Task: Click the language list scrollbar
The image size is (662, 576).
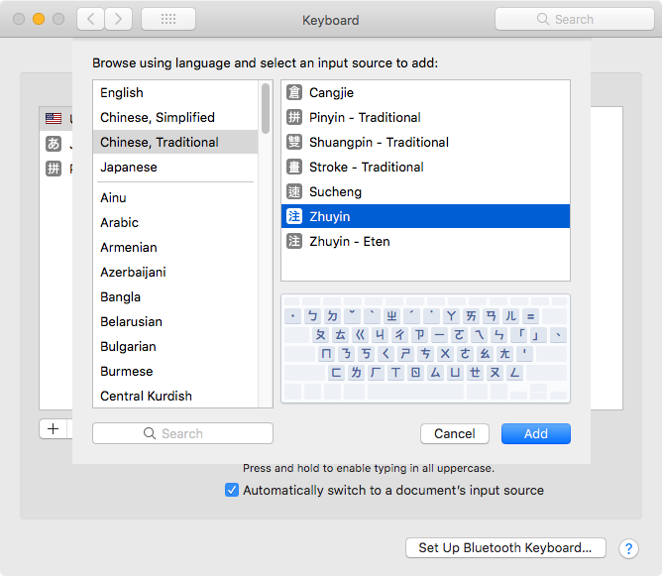Action: coord(266,107)
